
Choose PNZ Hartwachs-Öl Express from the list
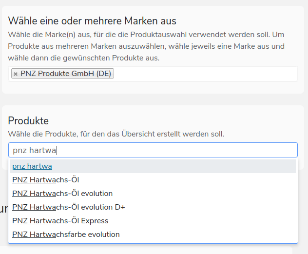153,221
